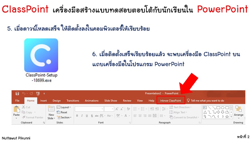Toggle Text Shadow formatting
This screenshot has height=141, width=251.
coord(92,116)
